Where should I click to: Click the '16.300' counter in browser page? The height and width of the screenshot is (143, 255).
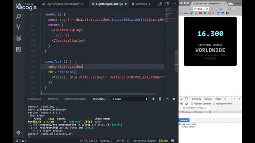[x=210, y=33]
